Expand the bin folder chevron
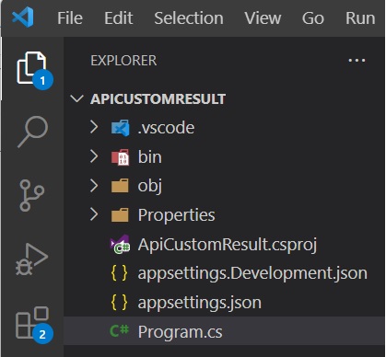This screenshot has height=357, width=386. (x=94, y=156)
